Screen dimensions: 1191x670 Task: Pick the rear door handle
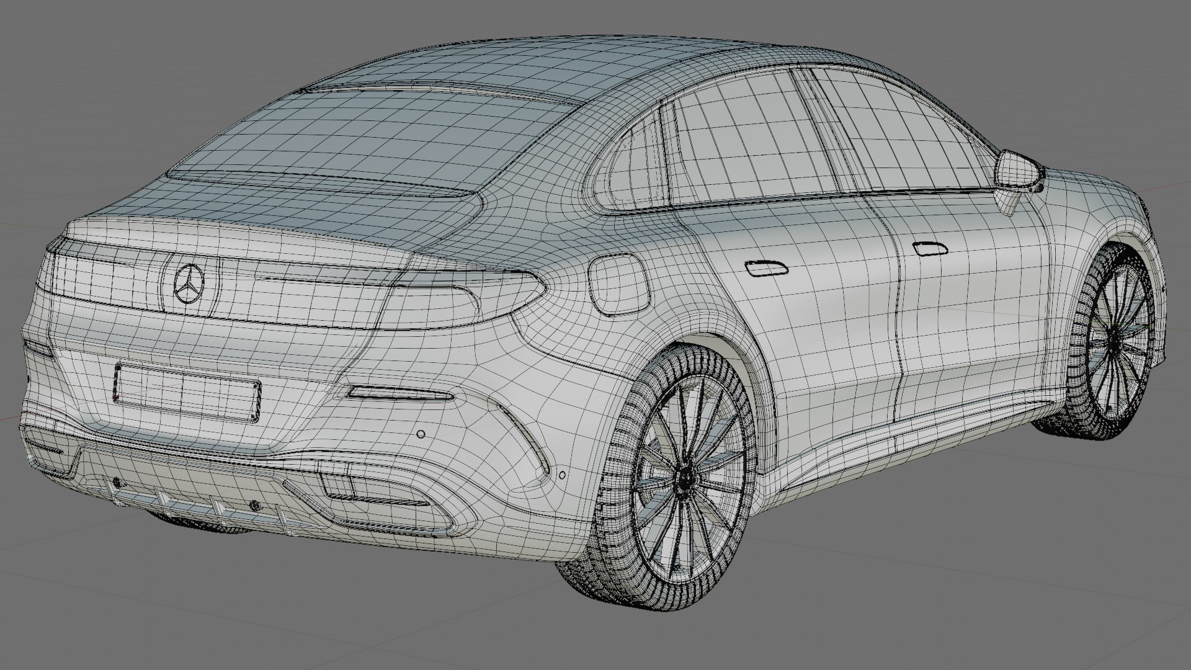click(x=766, y=269)
